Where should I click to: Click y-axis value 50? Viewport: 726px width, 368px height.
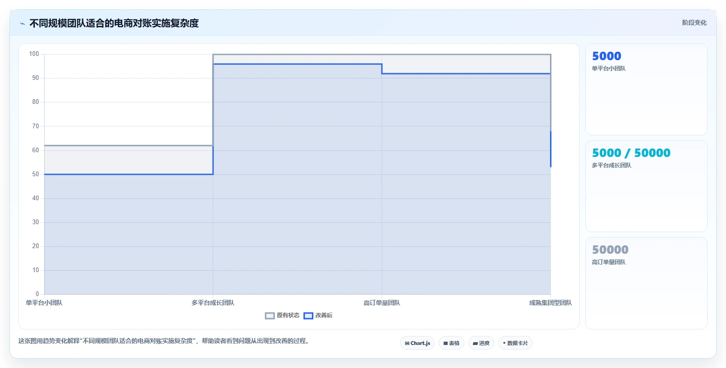[x=35, y=174]
